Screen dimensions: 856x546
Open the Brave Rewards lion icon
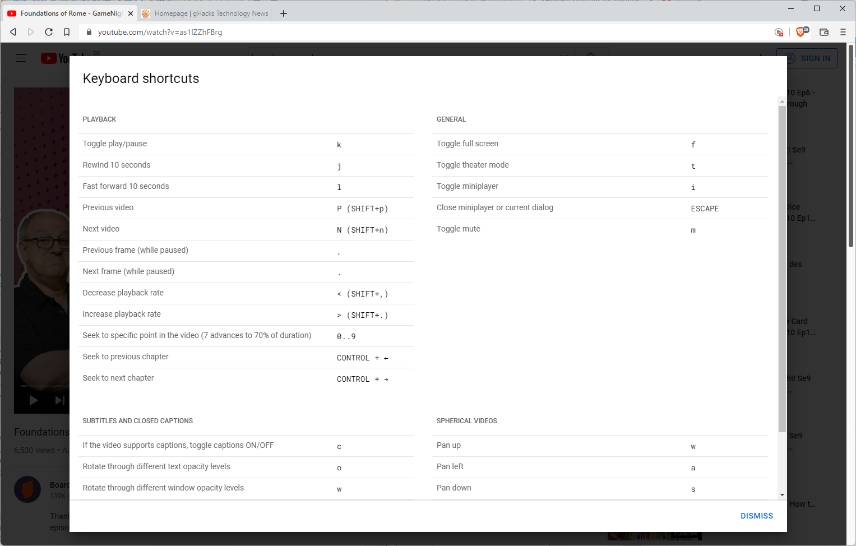pos(802,32)
